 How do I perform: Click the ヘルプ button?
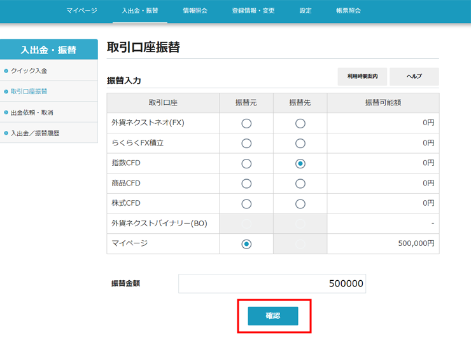pyautogui.click(x=414, y=76)
